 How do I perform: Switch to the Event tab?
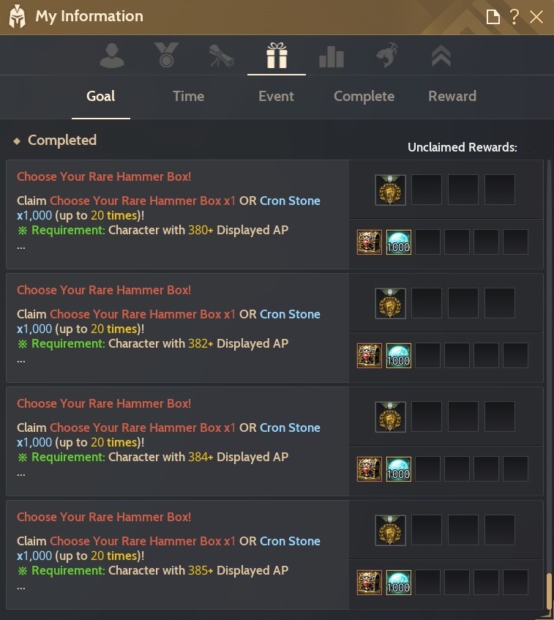point(276,96)
